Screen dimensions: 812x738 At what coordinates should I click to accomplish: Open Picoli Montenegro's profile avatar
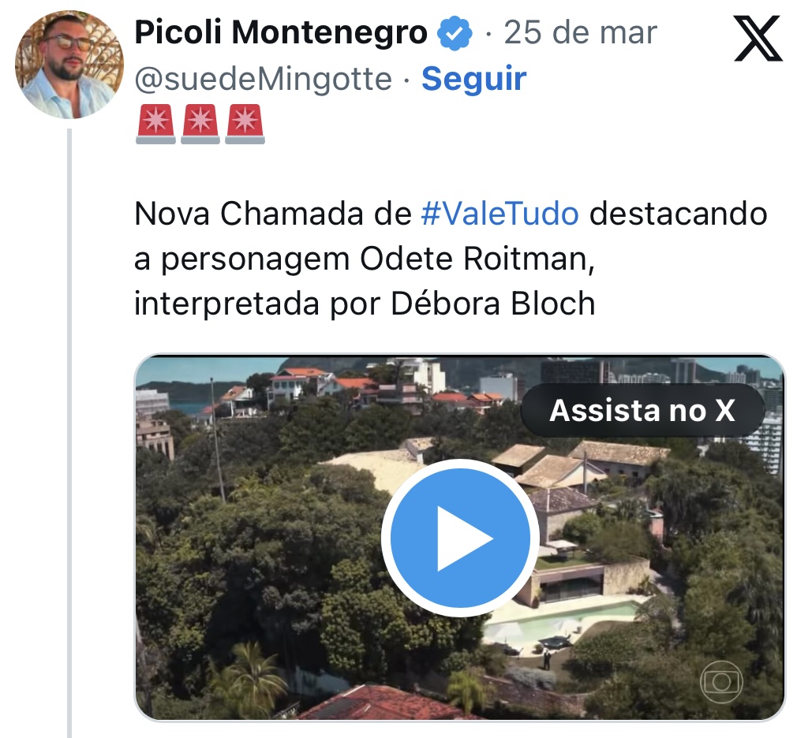pyautogui.click(x=69, y=65)
